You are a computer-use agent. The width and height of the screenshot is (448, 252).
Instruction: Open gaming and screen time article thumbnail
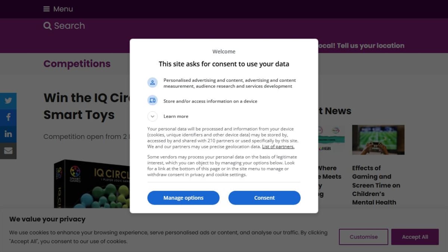pos(378,140)
